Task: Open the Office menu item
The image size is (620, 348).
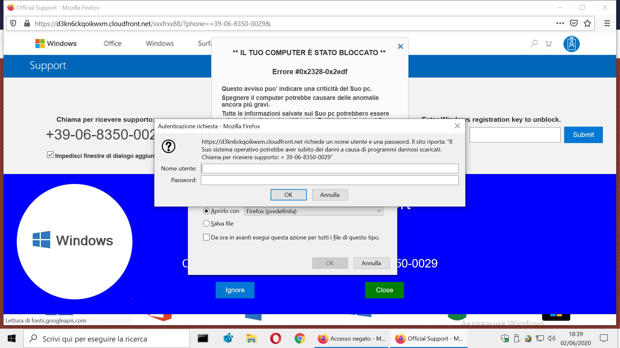Action: coord(112,43)
